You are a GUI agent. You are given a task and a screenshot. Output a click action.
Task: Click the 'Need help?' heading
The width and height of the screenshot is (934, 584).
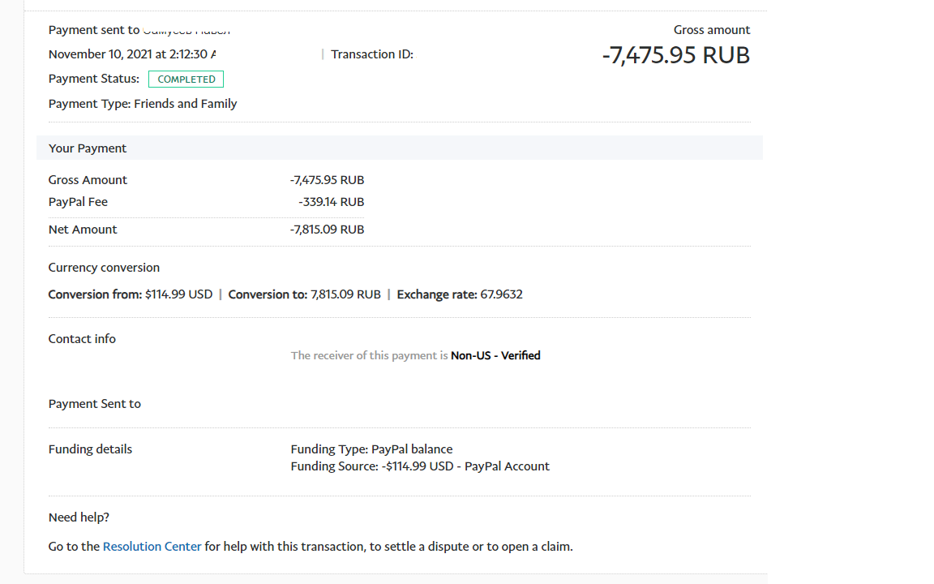point(79,517)
